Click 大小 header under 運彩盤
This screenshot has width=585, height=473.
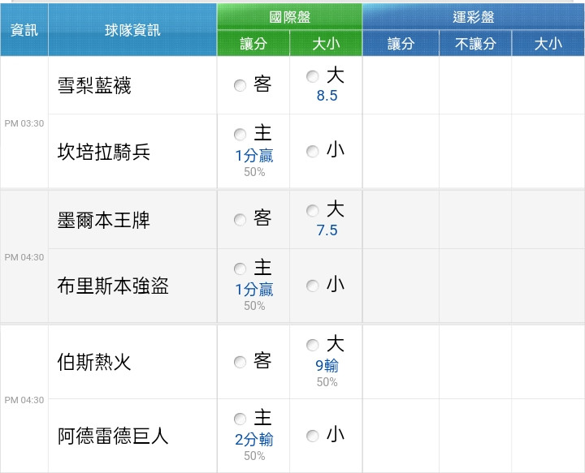(x=548, y=43)
